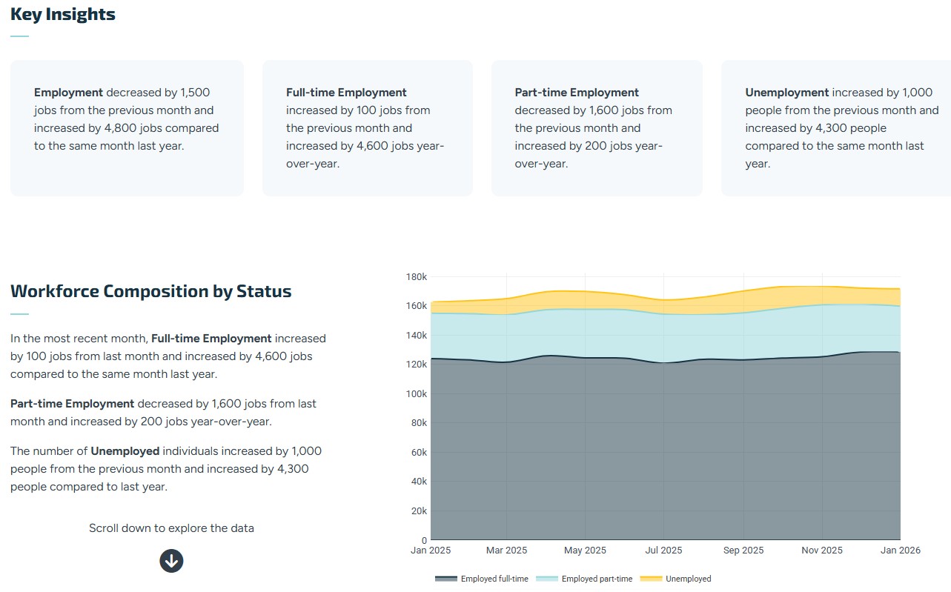Click the circular scroll-down arrow icon

pos(171,561)
